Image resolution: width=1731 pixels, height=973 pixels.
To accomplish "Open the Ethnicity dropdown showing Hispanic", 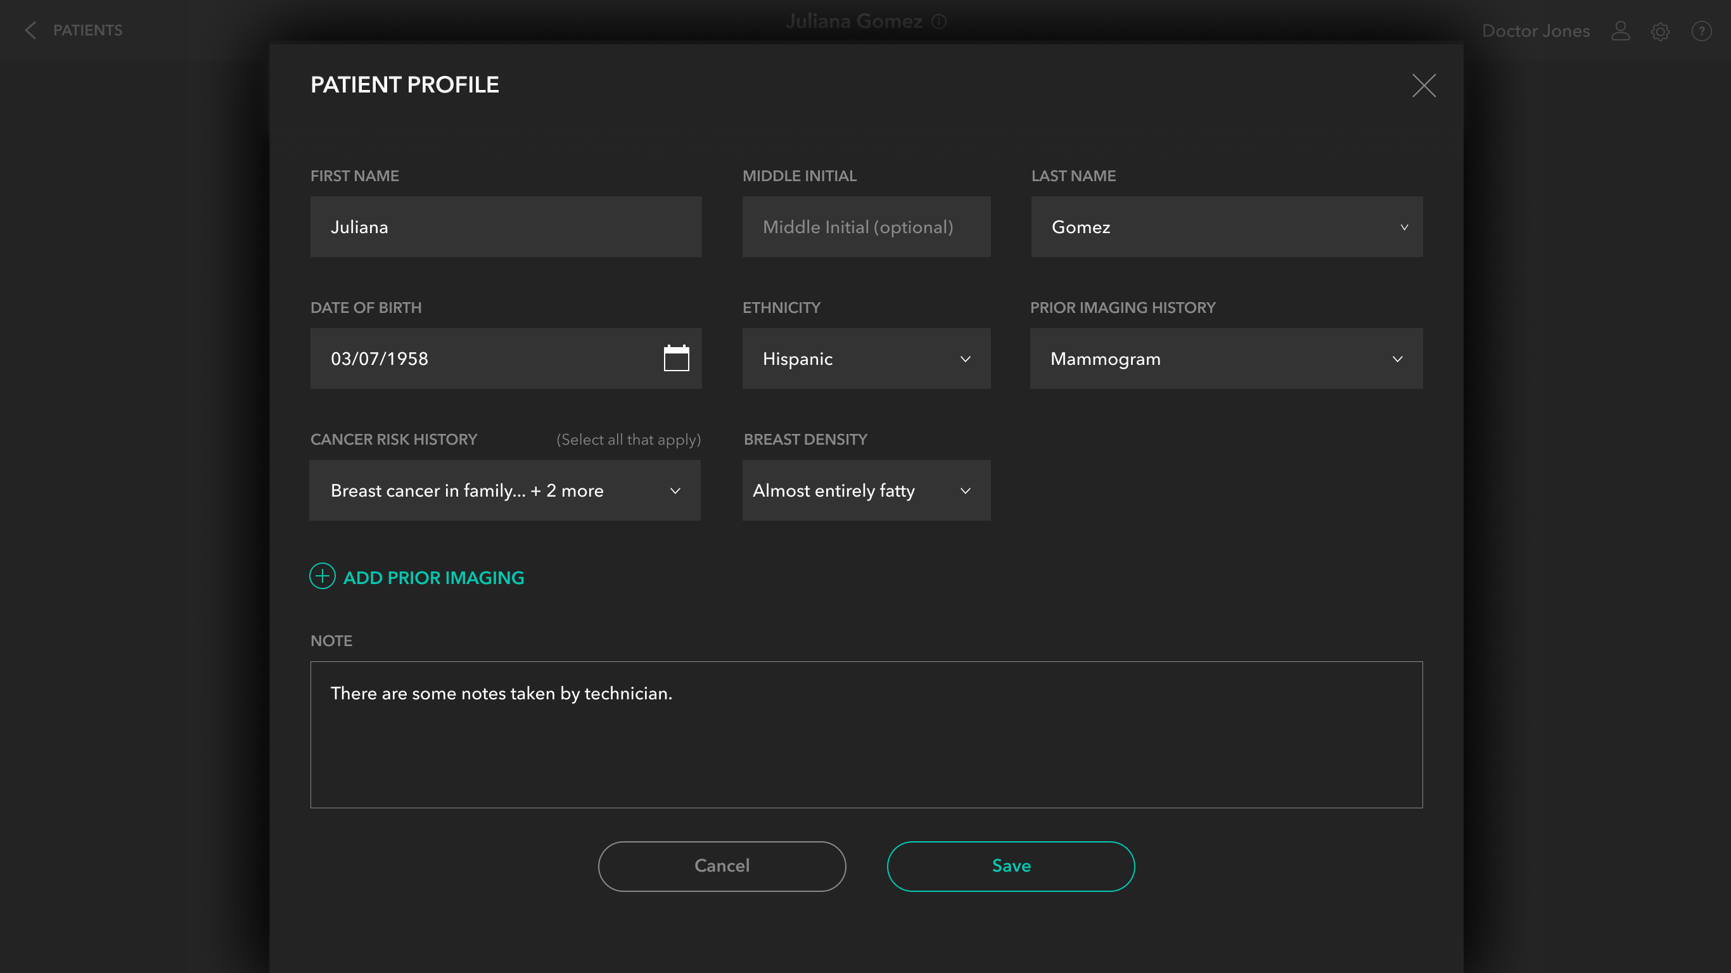I will pyautogui.click(x=865, y=359).
